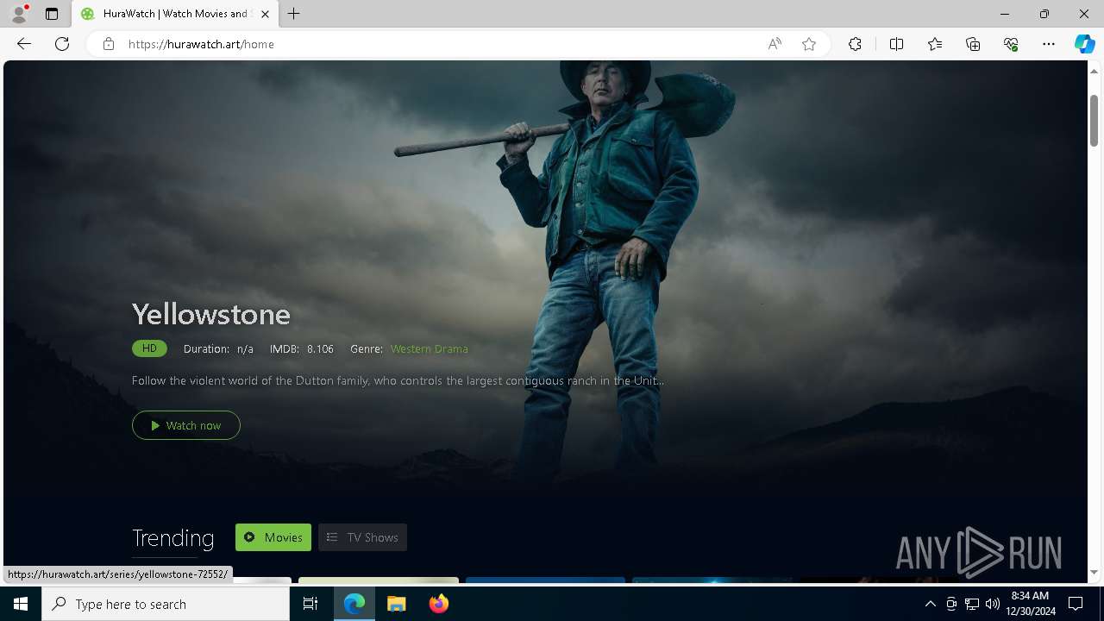The image size is (1104, 621).
Task: Open Edge Settings and more menu
Action: coord(1049,44)
